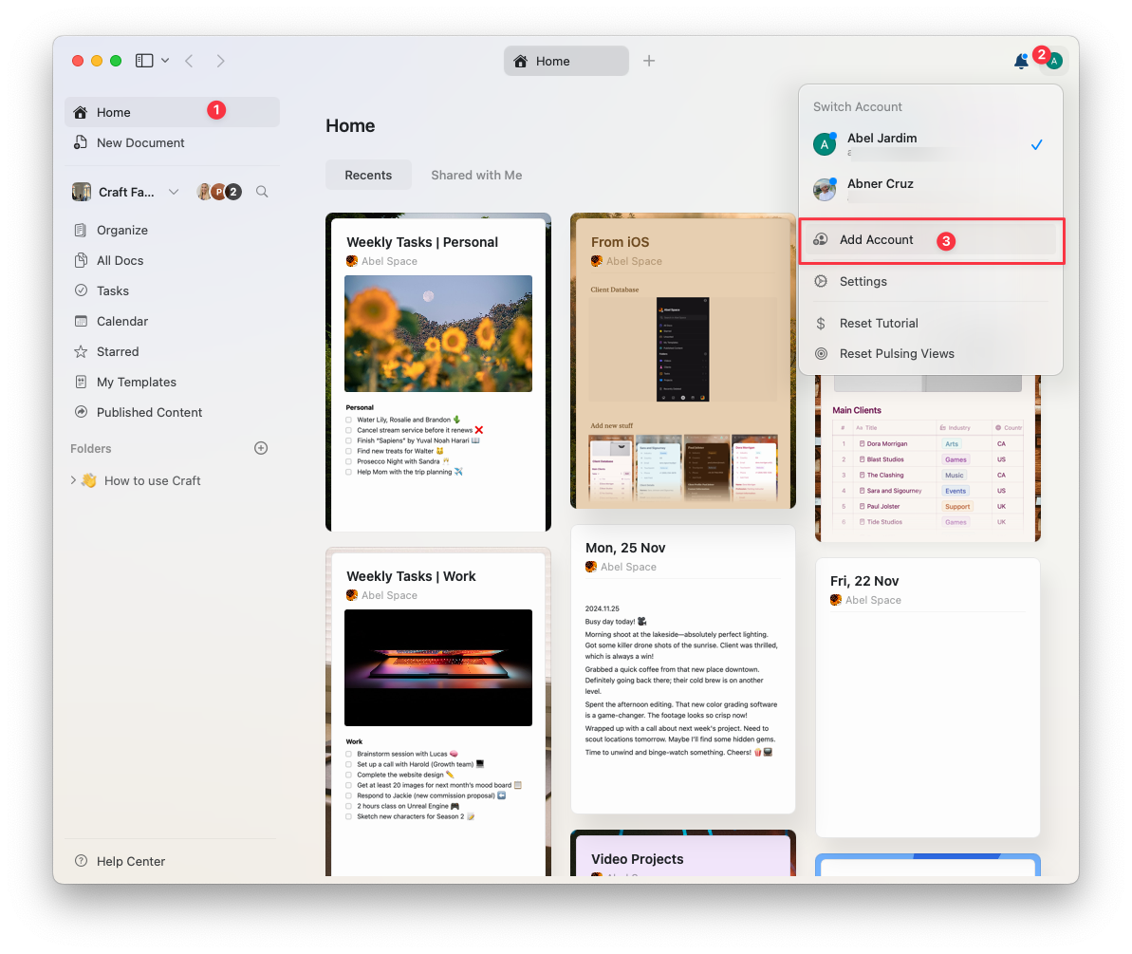Open search magnifier in sidebar
Screen dimensions: 1132x954
tap(262, 192)
